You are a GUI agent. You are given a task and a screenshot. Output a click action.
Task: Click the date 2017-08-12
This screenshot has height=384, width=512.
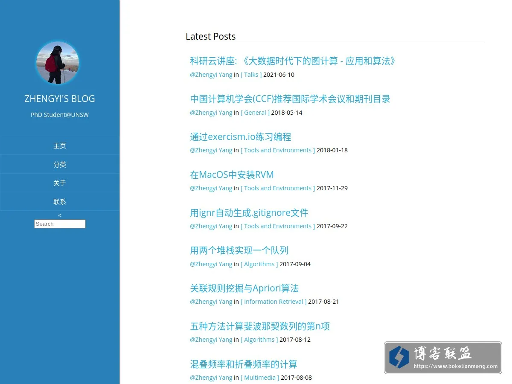pyautogui.click(x=295, y=340)
